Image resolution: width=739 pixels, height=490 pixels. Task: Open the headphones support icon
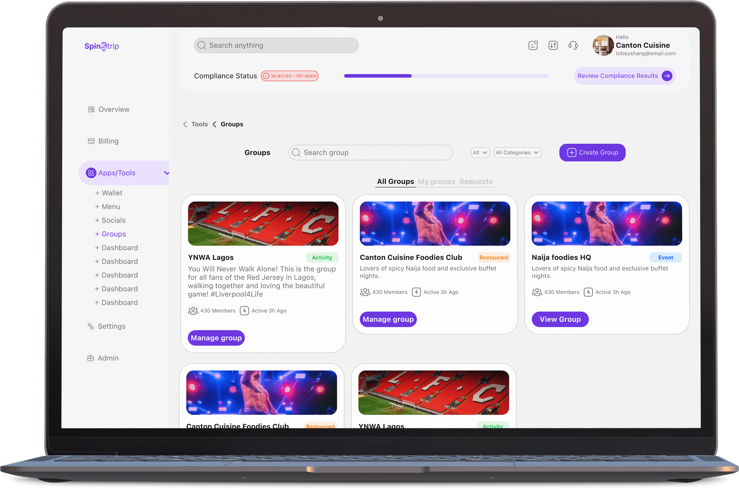[x=573, y=45]
